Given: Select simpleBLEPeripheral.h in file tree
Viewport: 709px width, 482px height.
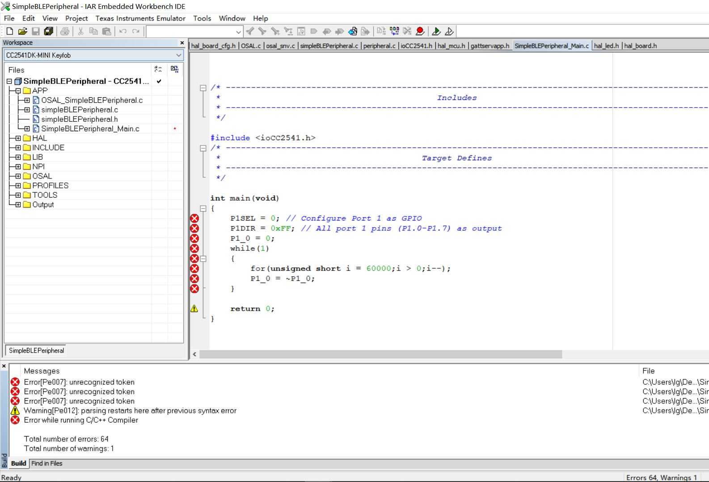Looking at the screenshot, I should coord(80,119).
